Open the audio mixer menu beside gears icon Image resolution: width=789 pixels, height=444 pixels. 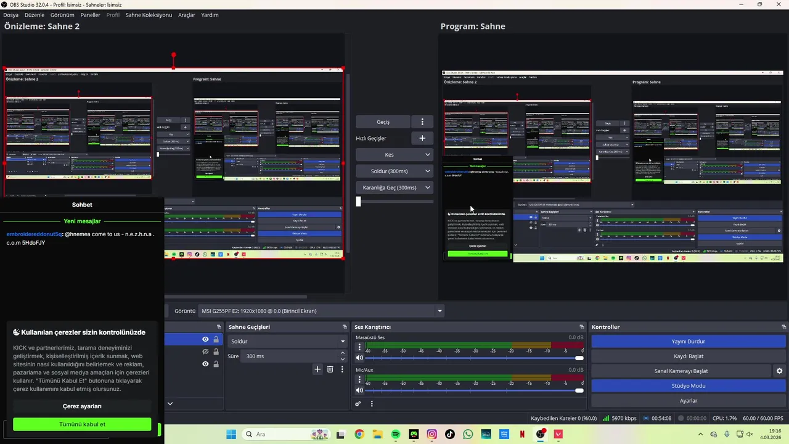coord(372,404)
